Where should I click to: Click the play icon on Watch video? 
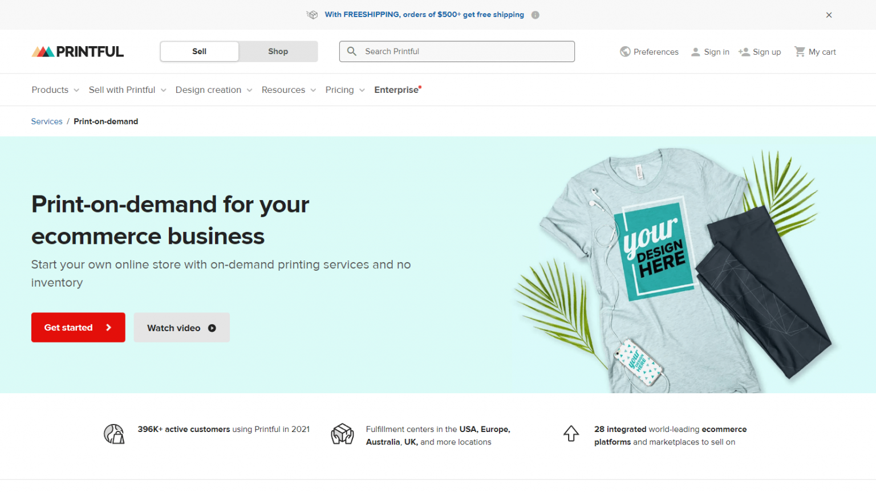(x=212, y=328)
